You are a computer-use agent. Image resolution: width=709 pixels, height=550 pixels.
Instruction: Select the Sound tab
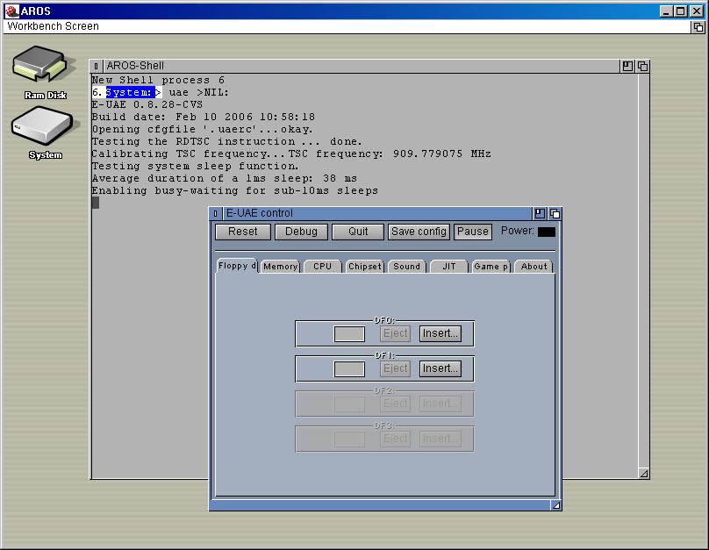406,267
